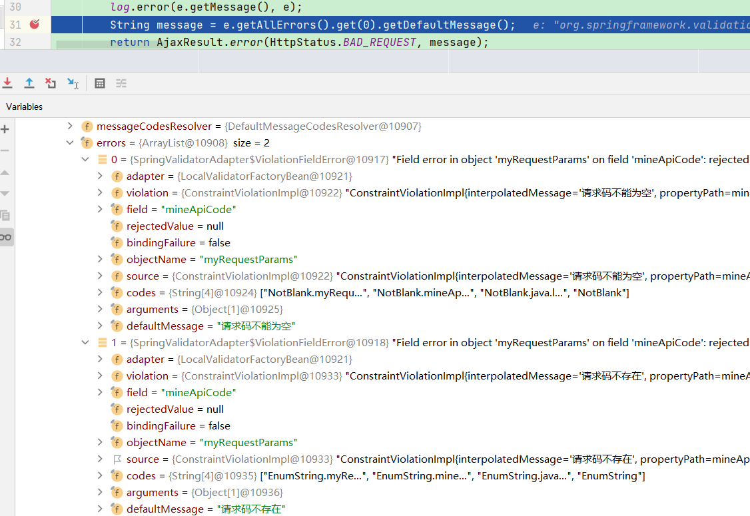Expand the messageCodesResolver node
This screenshot has height=516, width=750.
pyautogui.click(x=70, y=126)
